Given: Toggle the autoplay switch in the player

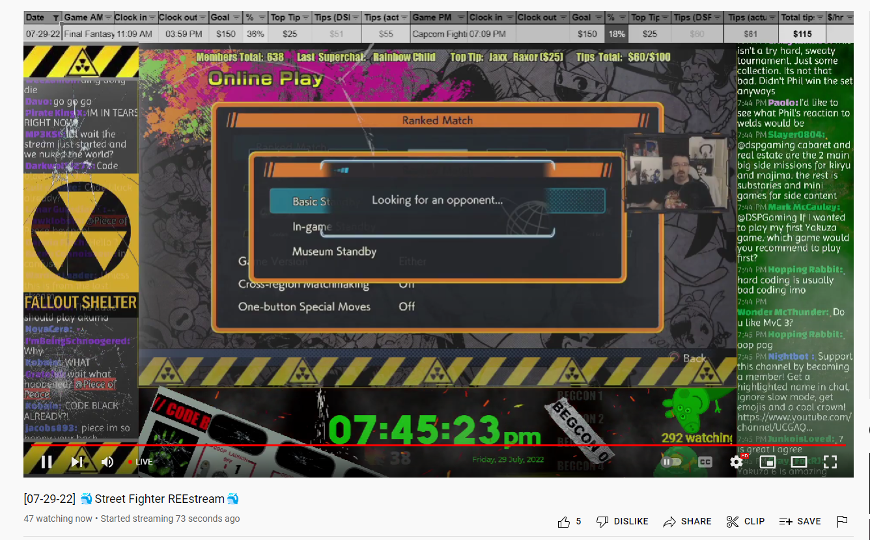Looking at the screenshot, I should click(x=671, y=462).
